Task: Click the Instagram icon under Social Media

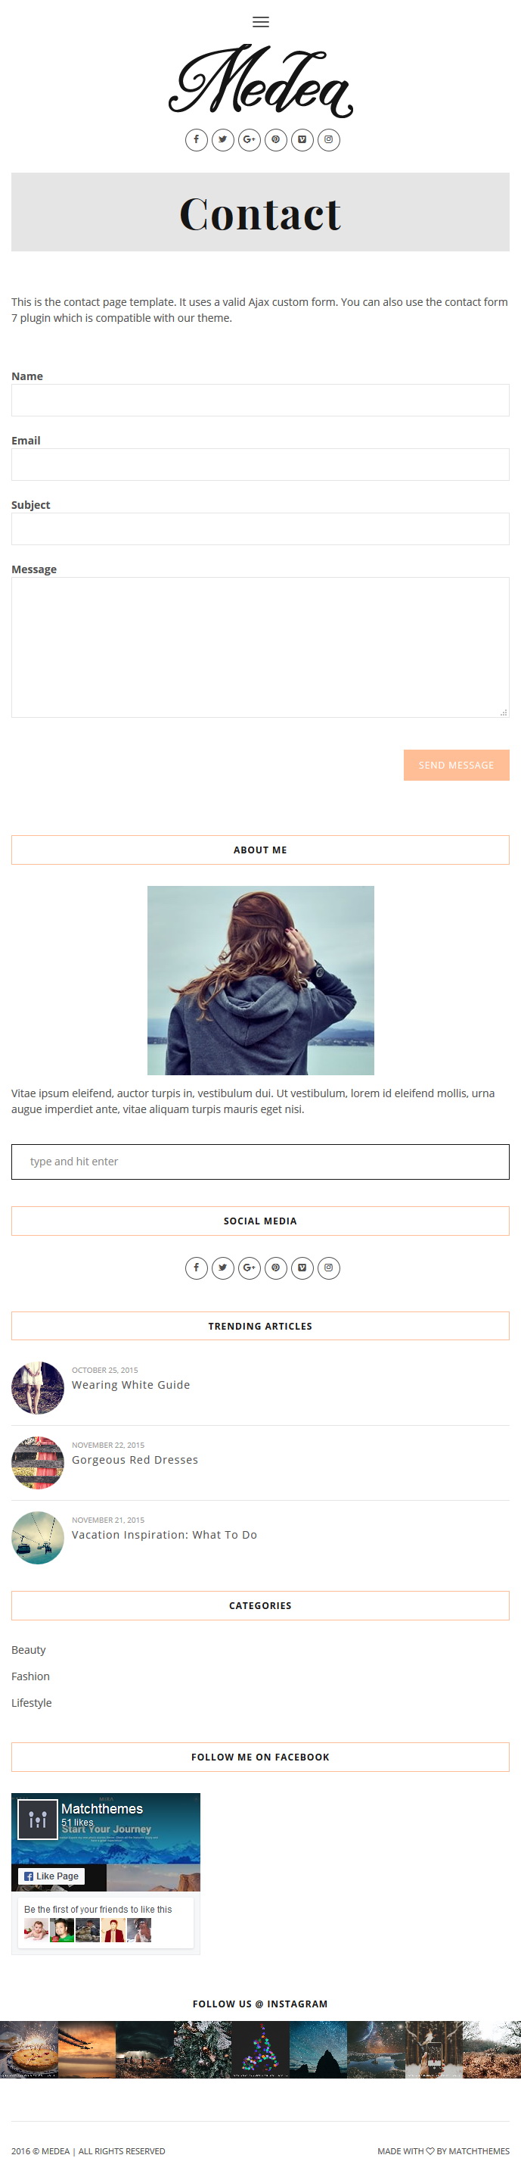Action: pyautogui.click(x=328, y=1268)
